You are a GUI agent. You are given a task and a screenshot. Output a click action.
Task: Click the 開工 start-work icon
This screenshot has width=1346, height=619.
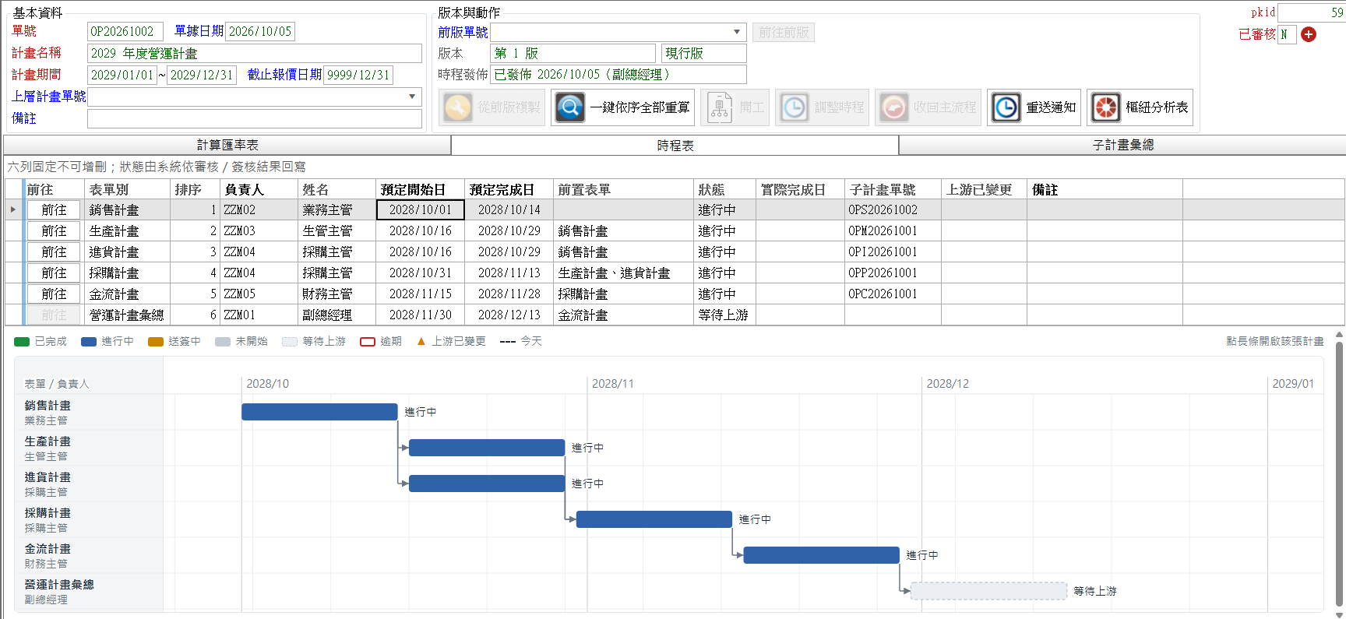point(720,107)
